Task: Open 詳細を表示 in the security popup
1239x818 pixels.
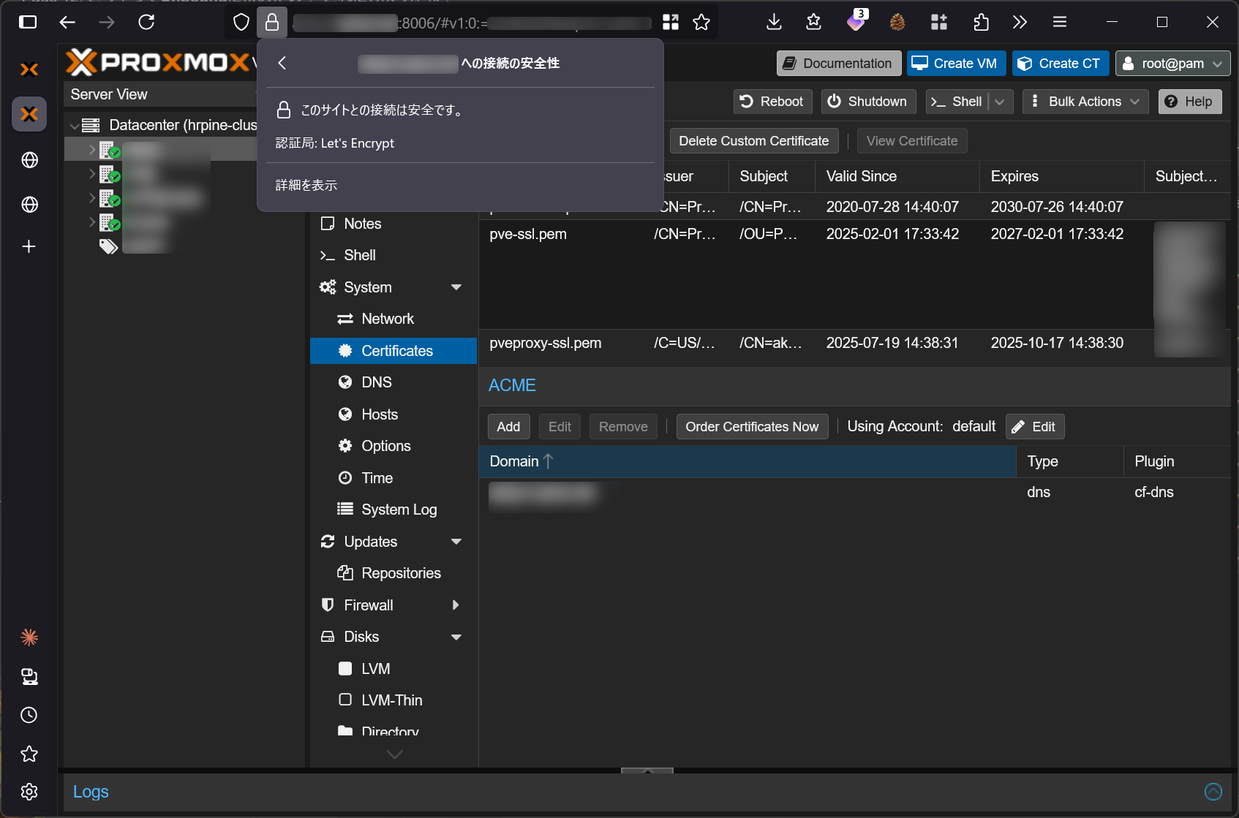Action: point(305,185)
